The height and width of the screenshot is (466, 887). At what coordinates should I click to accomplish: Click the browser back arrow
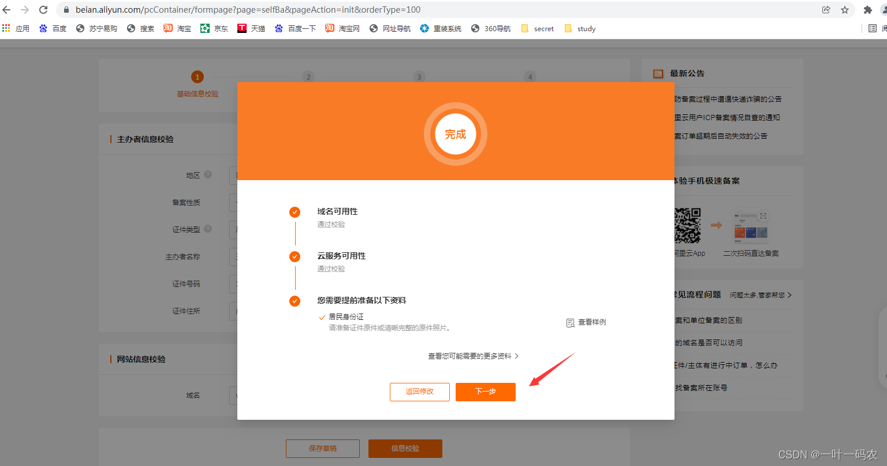(7, 10)
